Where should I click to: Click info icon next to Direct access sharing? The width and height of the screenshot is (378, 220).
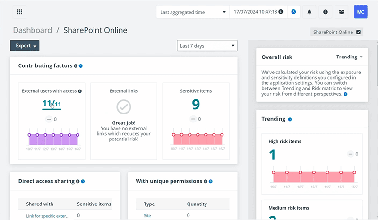tap(77, 181)
